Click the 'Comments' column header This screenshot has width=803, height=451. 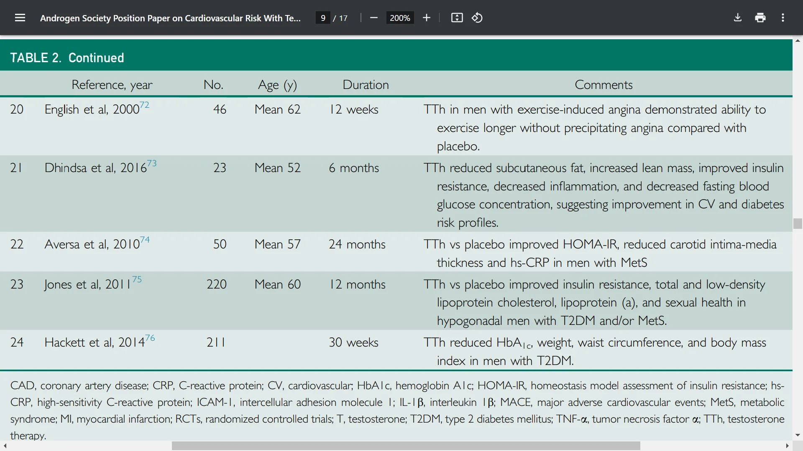[604, 85]
